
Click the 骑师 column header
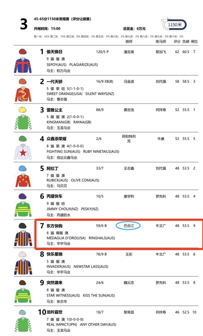(x=129, y=42)
